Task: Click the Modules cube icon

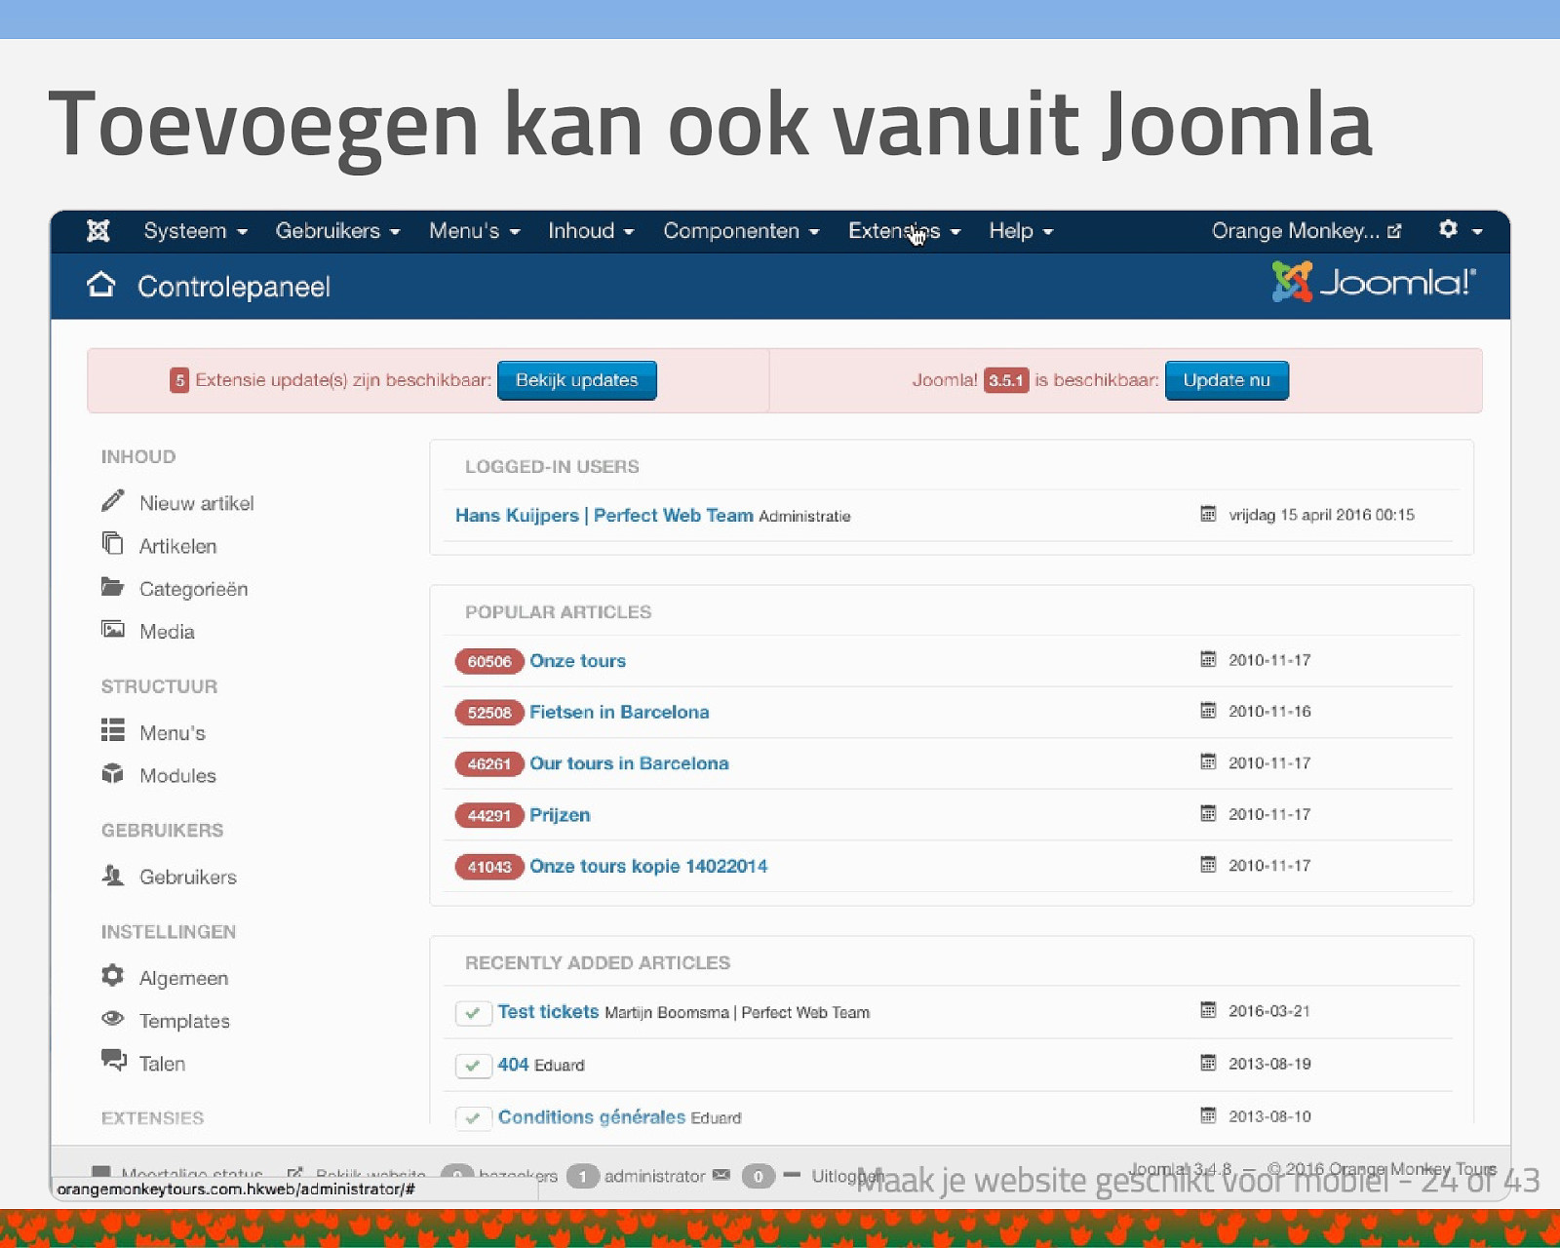Action: [x=113, y=773]
